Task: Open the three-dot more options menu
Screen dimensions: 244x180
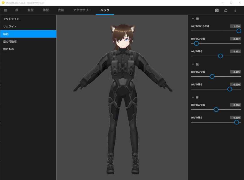Action: coord(235,10)
